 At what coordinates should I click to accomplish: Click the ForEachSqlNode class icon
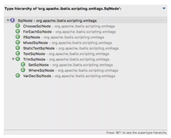pyautogui.click(x=18, y=31)
